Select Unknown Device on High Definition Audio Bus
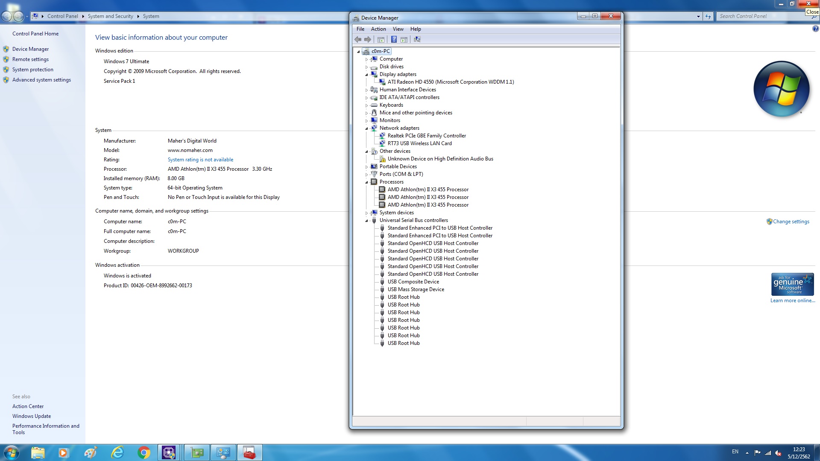 (x=440, y=159)
